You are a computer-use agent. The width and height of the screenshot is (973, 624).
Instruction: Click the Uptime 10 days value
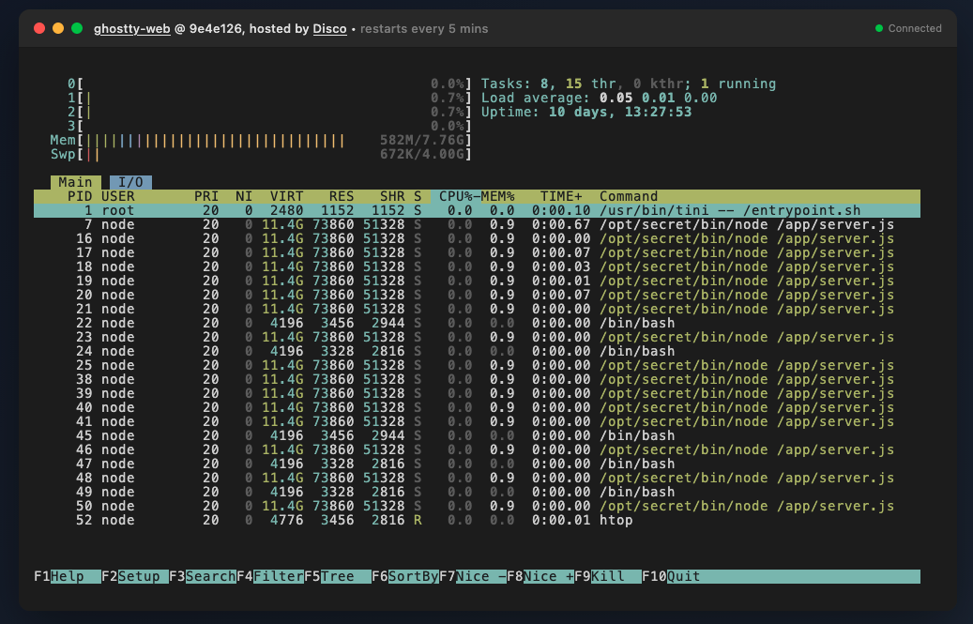[620, 112]
